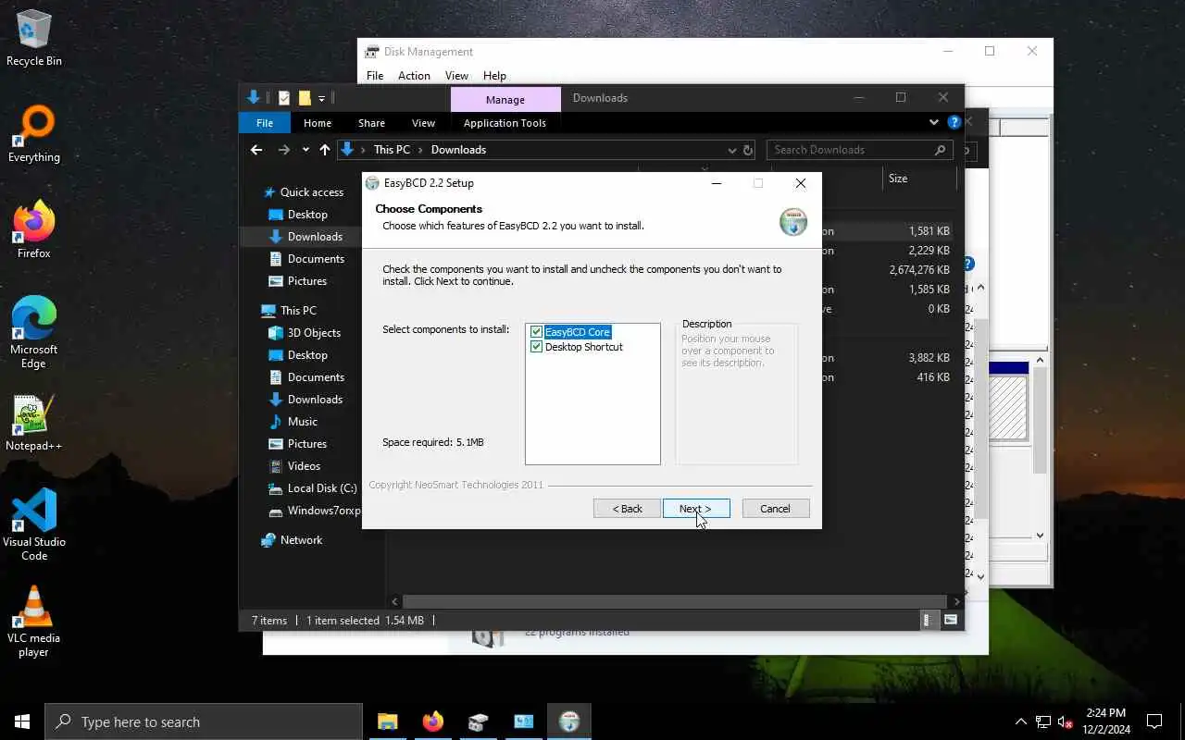Switch to the View ribbon tab
Image resolution: width=1185 pixels, height=740 pixels.
point(423,123)
